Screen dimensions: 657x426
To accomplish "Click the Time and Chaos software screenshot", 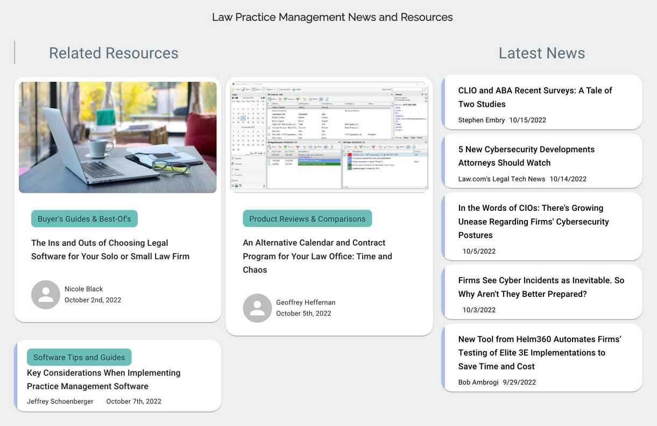I will pyautogui.click(x=329, y=136).
